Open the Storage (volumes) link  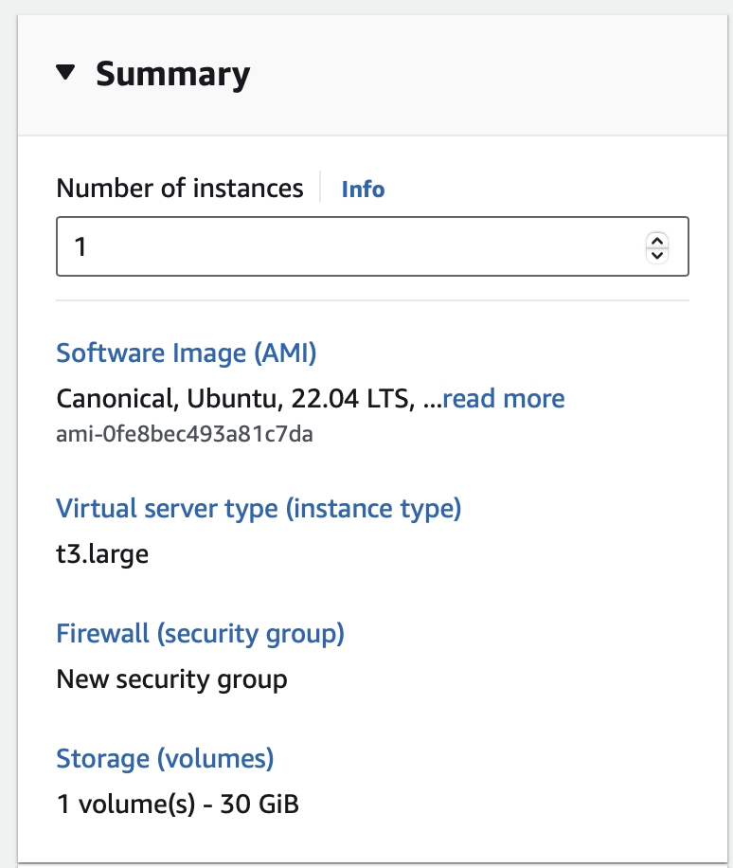click(165, 758)
